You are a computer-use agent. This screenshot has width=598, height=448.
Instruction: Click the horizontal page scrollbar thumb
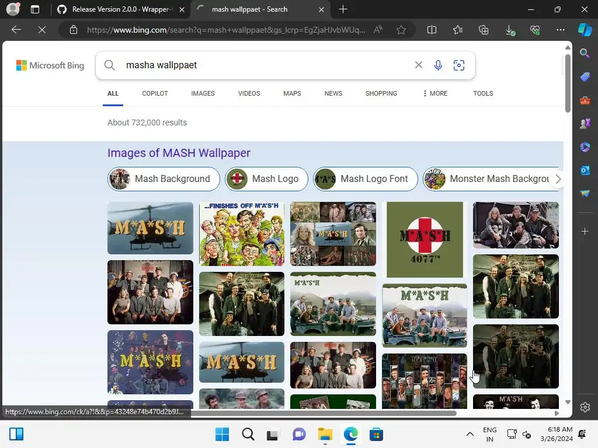[324, 414]
